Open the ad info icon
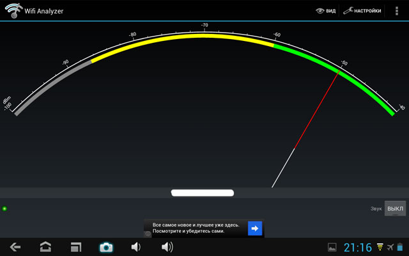The height and width of the screenshot is (256, 409). click(x=148, y=234)
